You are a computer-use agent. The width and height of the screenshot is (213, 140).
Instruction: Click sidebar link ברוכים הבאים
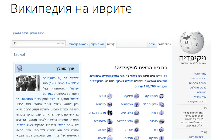click(198, 78)
